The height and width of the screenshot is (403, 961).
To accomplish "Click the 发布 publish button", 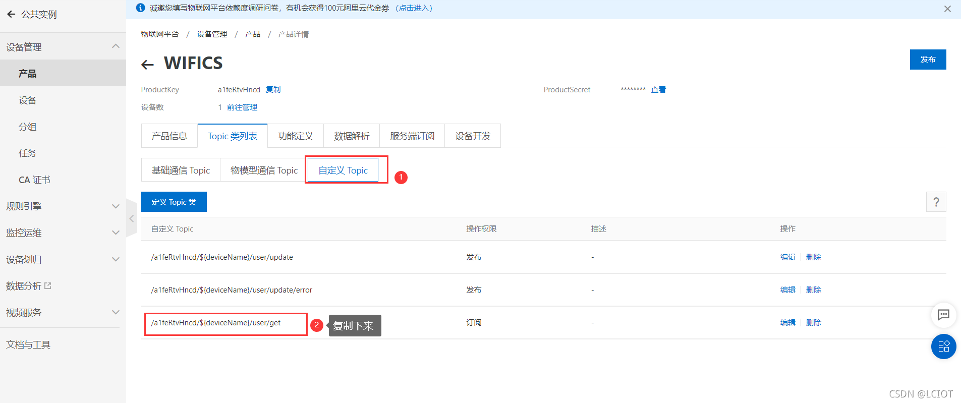I will (928, 60).
